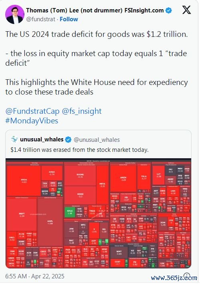Select the NVDA tile in heatmap
The image size is (200, 284).
[x=24, y=181]
